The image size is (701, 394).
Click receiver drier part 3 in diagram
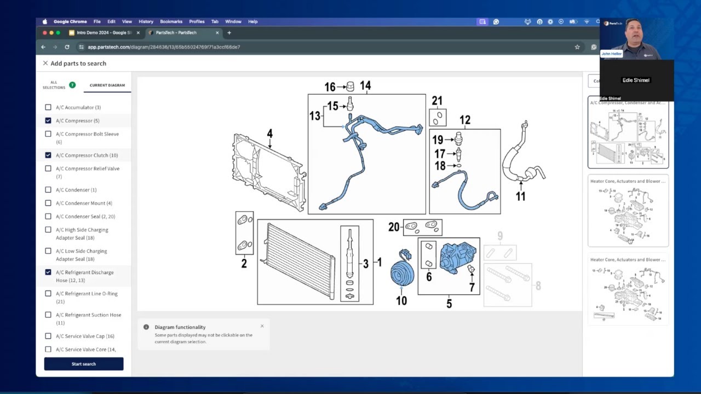click(350, 263)
